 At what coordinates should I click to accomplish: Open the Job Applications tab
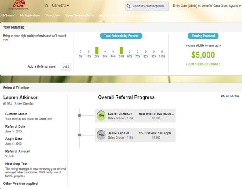coord(30,15)
